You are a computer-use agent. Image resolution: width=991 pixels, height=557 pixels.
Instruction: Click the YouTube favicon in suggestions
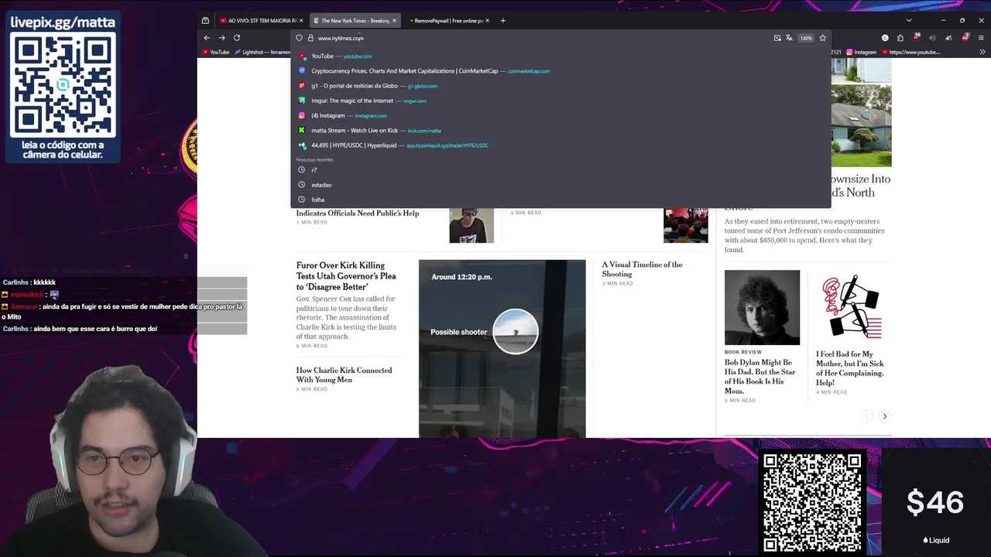coord(302,56)
